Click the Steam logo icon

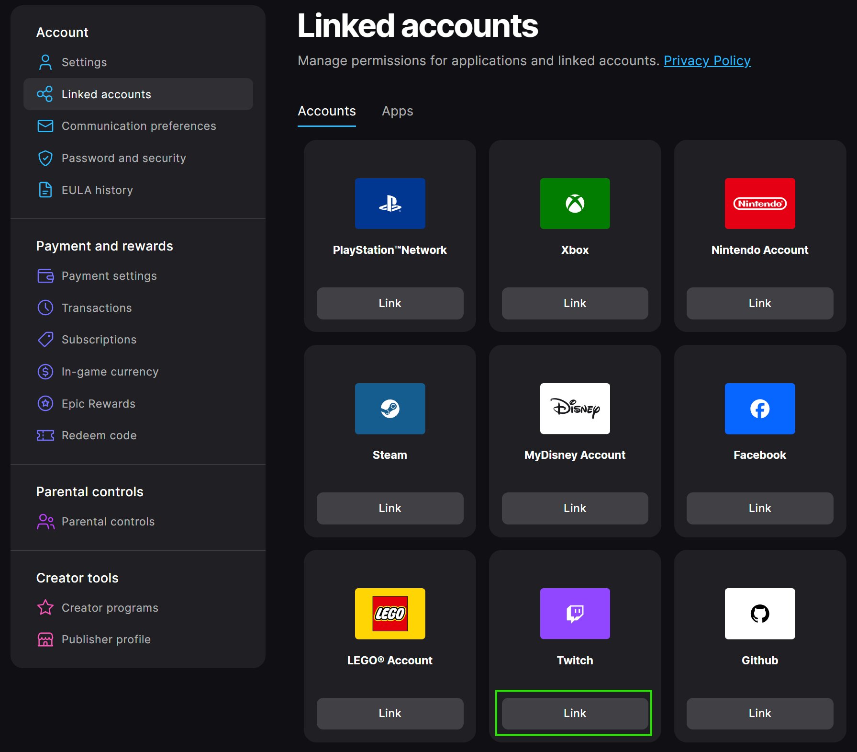pyautogui.click(x=390, y=409)
